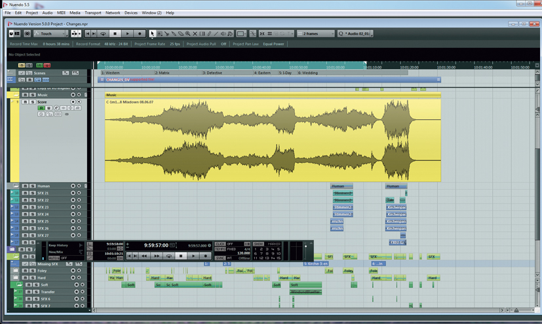This screenshot has height=324, width=542.
Task: Open the Transport menu
Action: (x=93, y=13)
